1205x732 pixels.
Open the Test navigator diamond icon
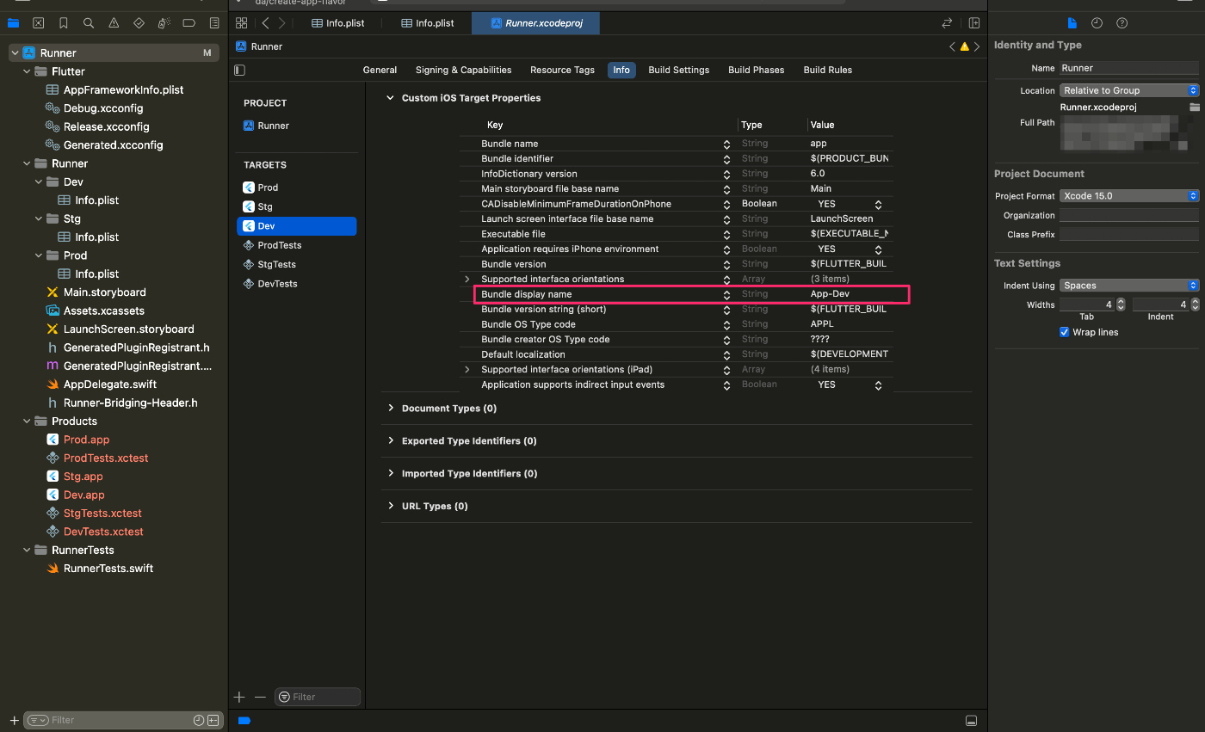pos(139,23)
